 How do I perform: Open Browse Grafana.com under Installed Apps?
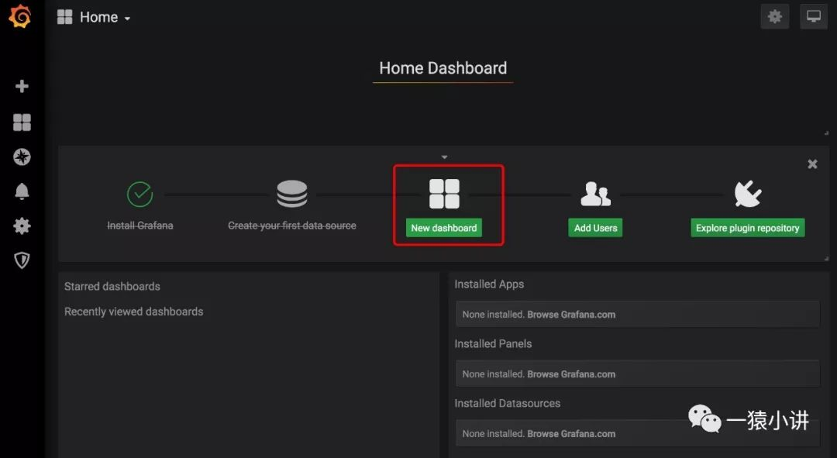tap(571, 315)
